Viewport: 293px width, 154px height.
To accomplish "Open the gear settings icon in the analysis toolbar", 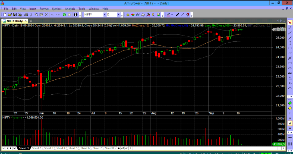I will [128, 15].
